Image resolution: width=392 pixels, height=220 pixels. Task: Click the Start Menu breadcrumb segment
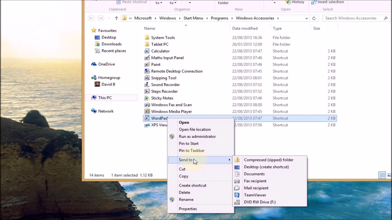point(193,18)
